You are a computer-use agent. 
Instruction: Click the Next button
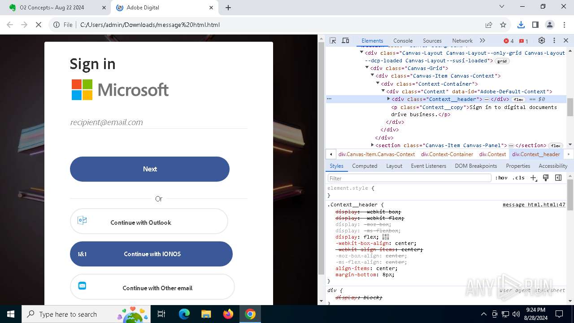[150, 169]
